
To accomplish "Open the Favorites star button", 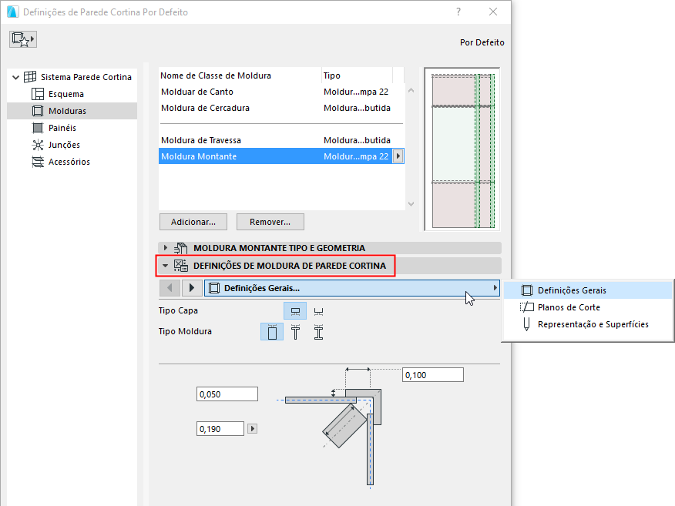I will point(23,39).
